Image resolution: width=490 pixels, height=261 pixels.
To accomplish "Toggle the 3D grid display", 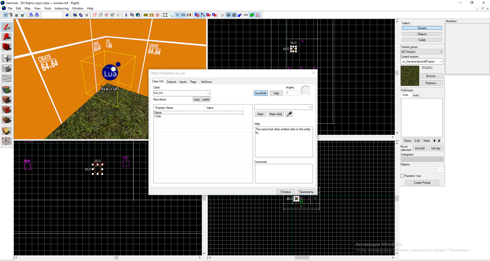I will tap(11, 15).
